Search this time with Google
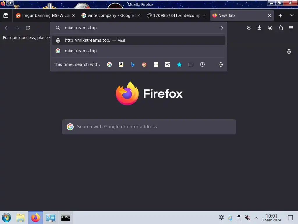Image resolution: width=298 pixels, height=224 pixels. point(109,64)
